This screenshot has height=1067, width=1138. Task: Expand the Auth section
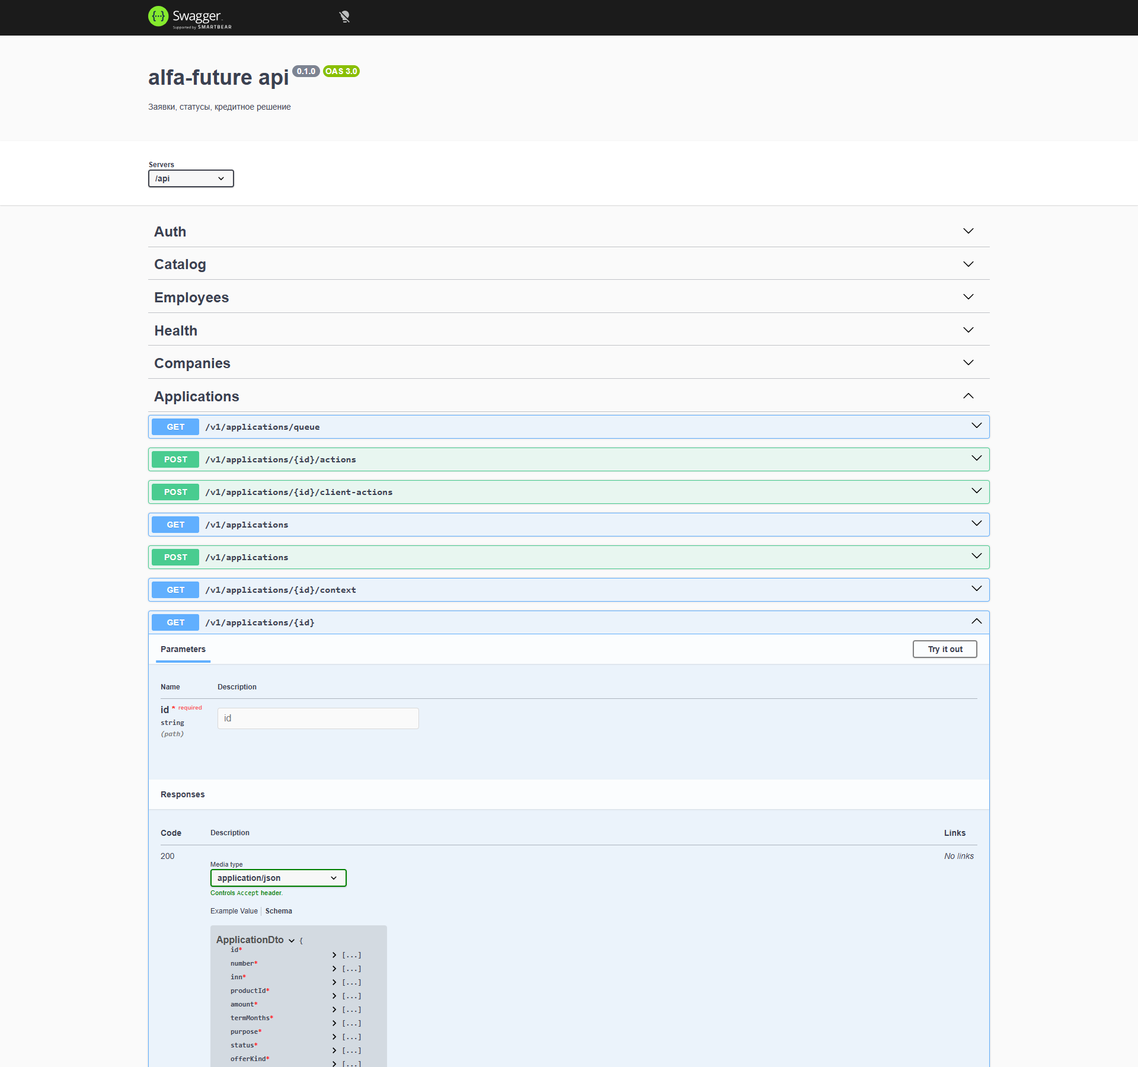pyautogui.click(x=968, y=231)
